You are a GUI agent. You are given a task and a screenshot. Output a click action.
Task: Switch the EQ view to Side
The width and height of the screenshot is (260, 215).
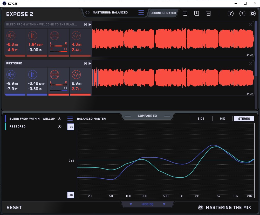tap(201, 119)
